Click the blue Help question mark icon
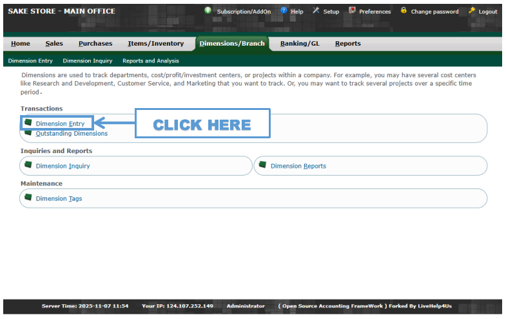Screen dimensions: 506x319 pyautogui.click(x=284, y=10)
